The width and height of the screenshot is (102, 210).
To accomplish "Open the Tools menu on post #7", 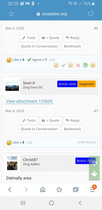I will (29, 121).
